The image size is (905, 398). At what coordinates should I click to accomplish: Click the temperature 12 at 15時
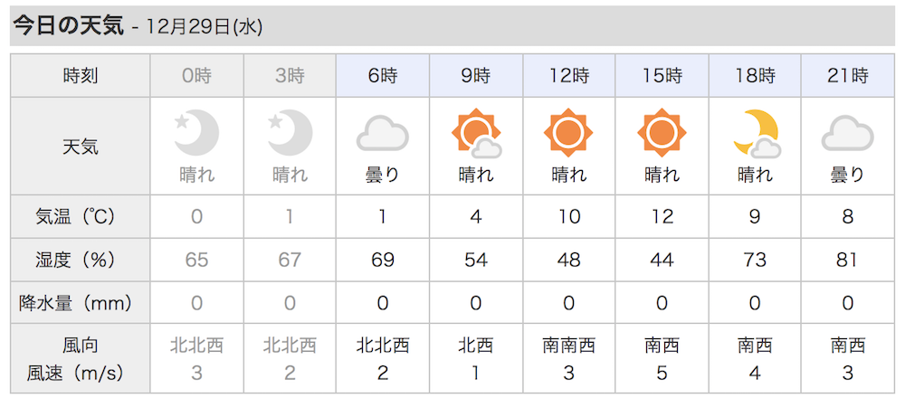(x=662, y=216)
